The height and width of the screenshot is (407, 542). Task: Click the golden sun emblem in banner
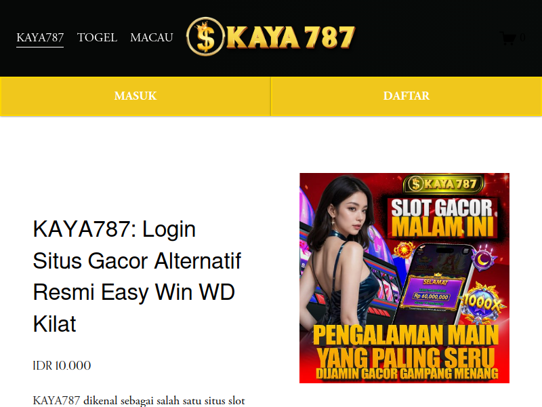pos(404,250)
